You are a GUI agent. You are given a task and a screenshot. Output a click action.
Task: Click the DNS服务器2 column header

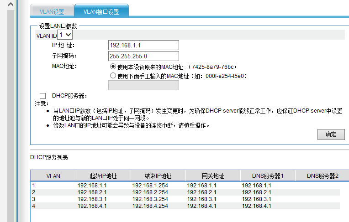323,176
